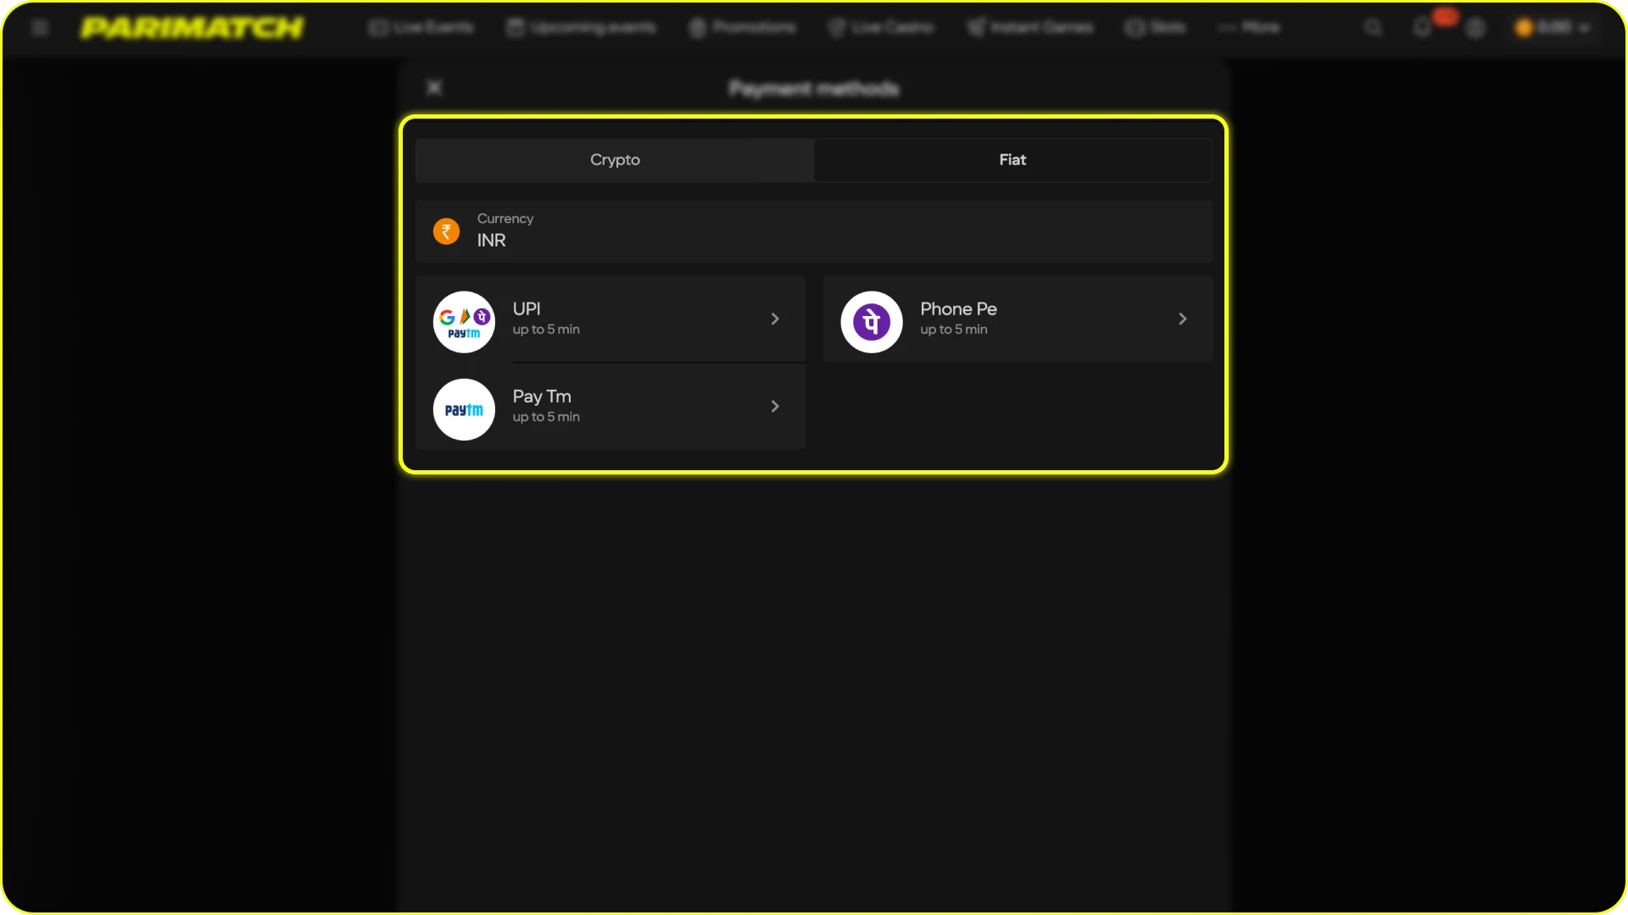1628x915 pixels.
Task: Click the "Currency" label text
Action: click(x=505, y=219)
